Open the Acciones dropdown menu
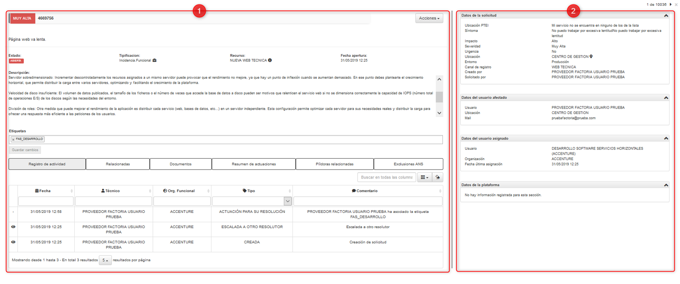The width and height of the screenshot is (680, 284). pyautogui.click(x=429, y=18)
